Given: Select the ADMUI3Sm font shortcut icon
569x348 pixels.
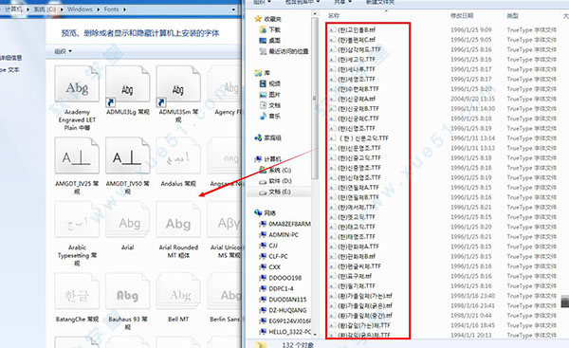Looking at the screenshot, I should [x=178, y=84].
